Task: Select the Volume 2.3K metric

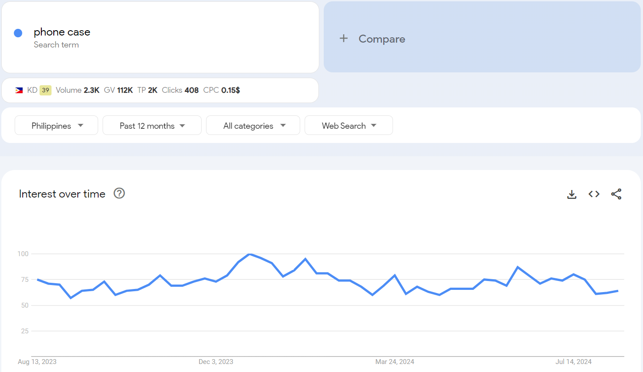Action: pyautogui.click(x=78, y=90)
